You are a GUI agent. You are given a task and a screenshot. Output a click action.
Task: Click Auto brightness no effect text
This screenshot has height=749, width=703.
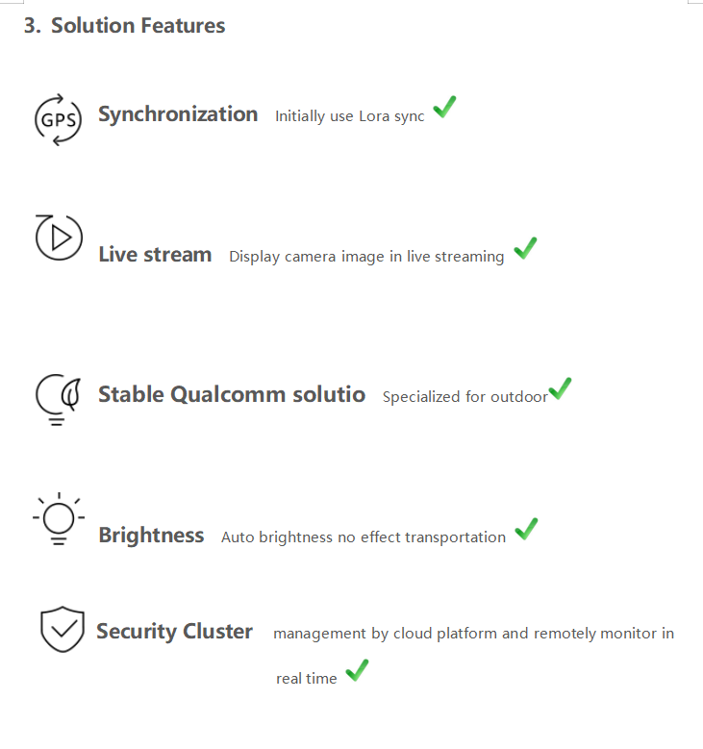pyautogui.click(x=364, y=537)
